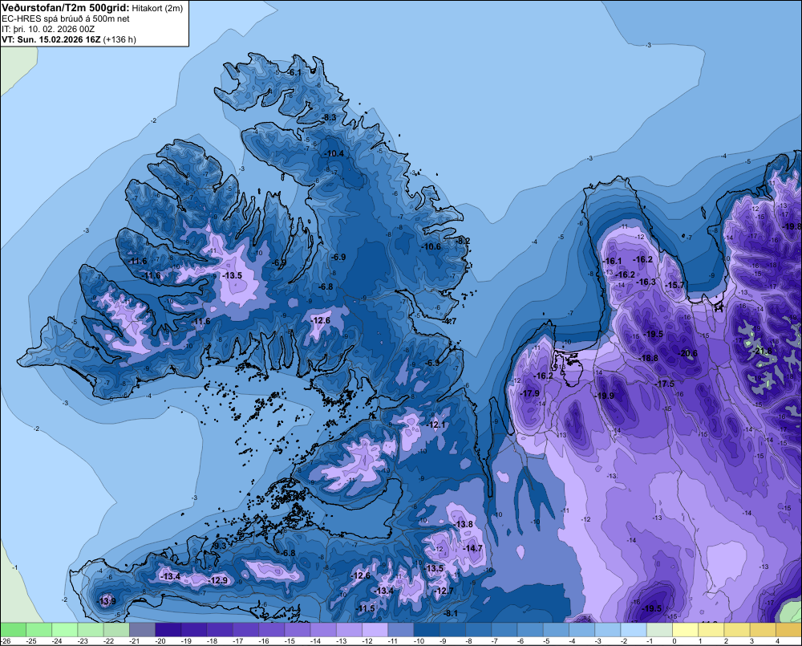
Task: Click the -18.8 temperature value
Action: point(648,359)
